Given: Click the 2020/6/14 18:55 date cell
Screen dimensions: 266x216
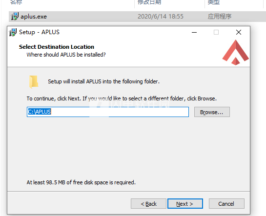Looking at the screenshot, I should point(161,17).
